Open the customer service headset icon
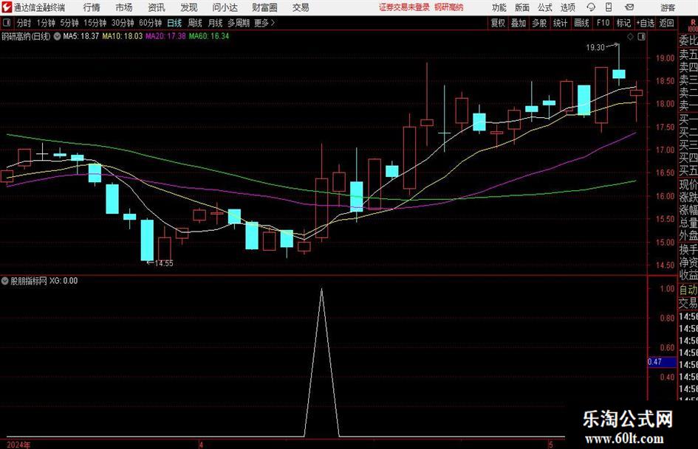 591,7
